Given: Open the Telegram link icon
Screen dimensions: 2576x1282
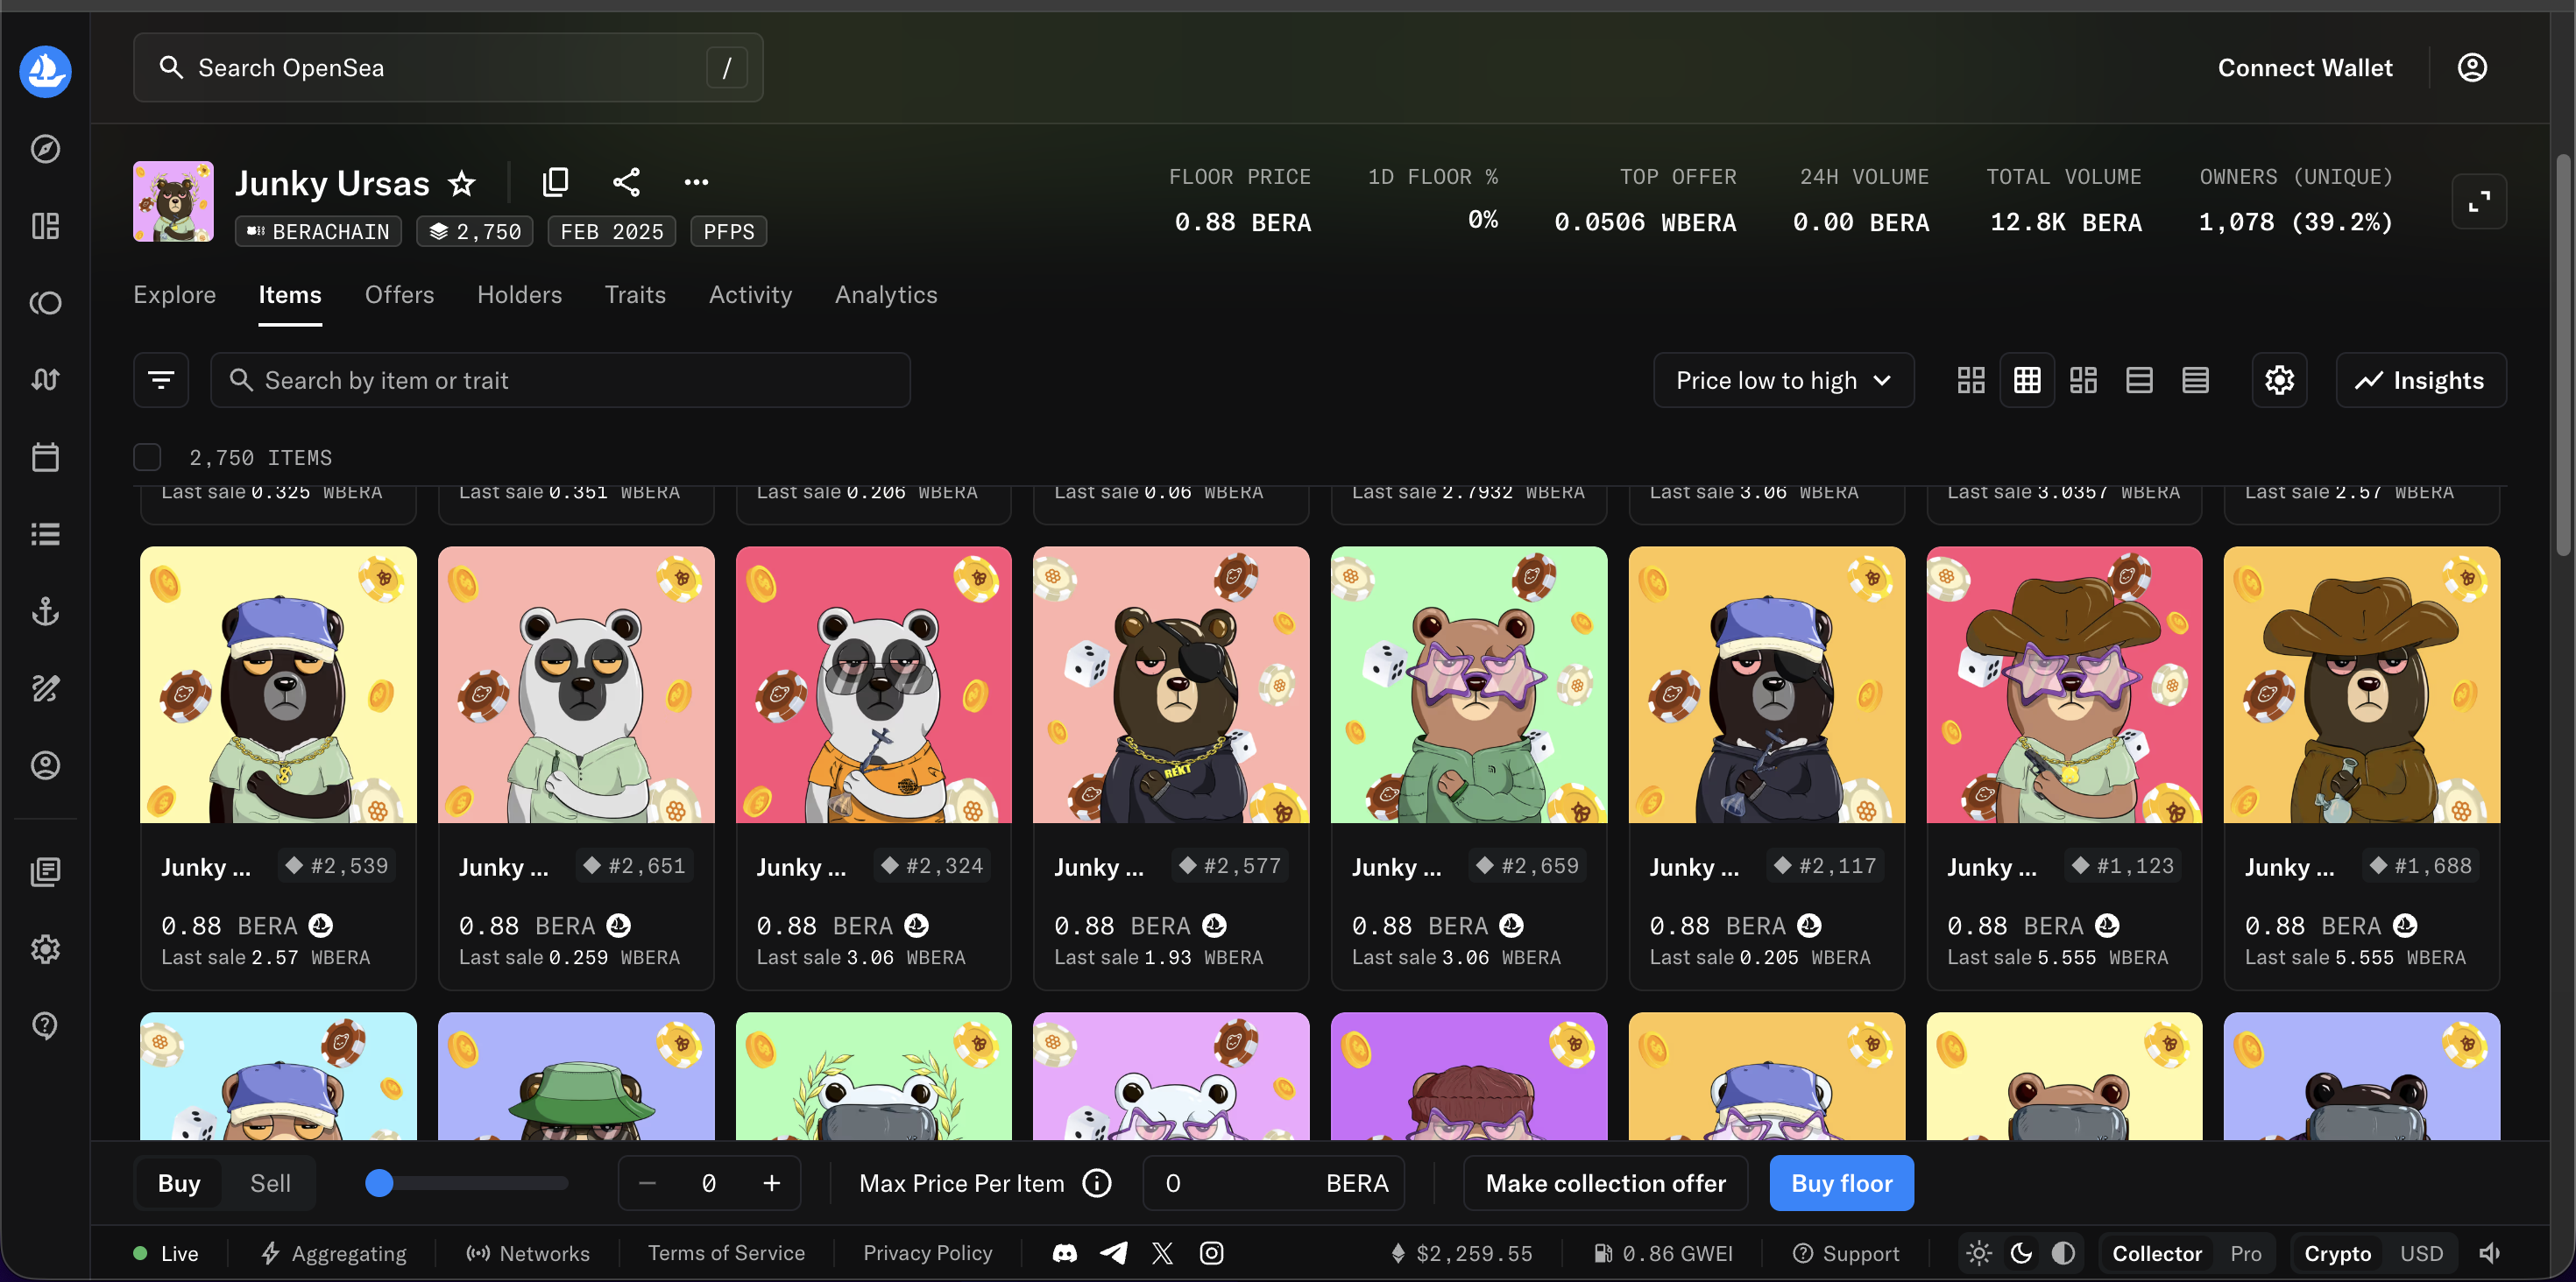Looking at the screenshot, I should (x=1114, y=1253).
